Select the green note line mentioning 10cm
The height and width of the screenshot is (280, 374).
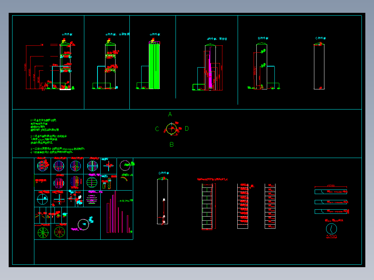pyautogui.click(x=44, y=139)
